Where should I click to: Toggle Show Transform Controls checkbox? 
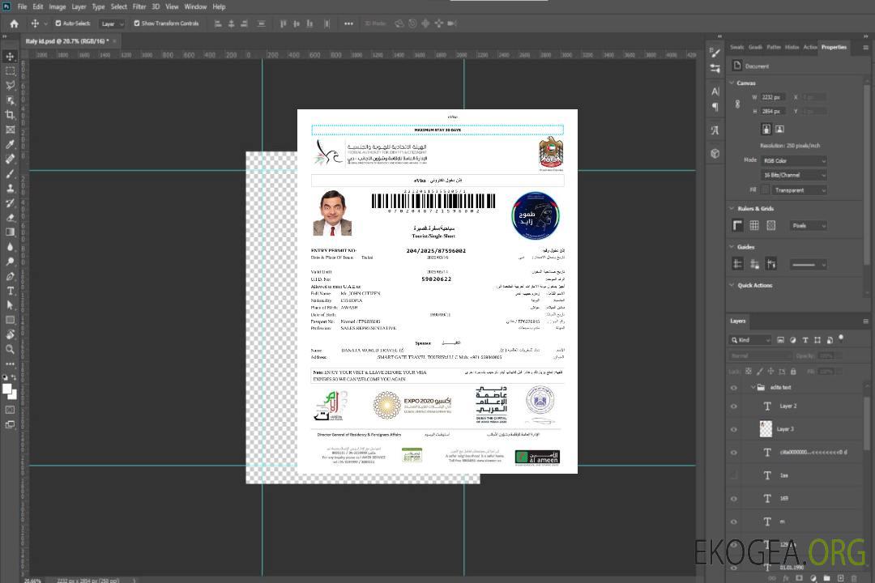coord(137,23)
